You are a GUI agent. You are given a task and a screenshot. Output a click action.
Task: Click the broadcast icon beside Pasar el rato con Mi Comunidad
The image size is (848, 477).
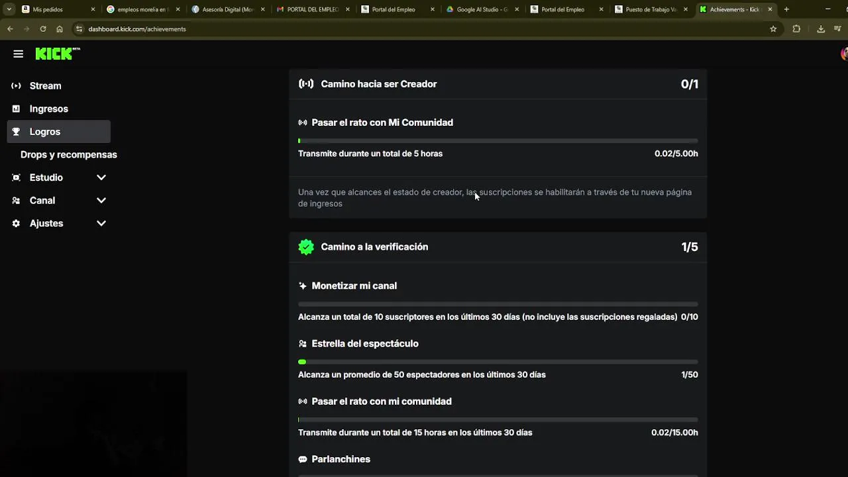tap(303, 123)
